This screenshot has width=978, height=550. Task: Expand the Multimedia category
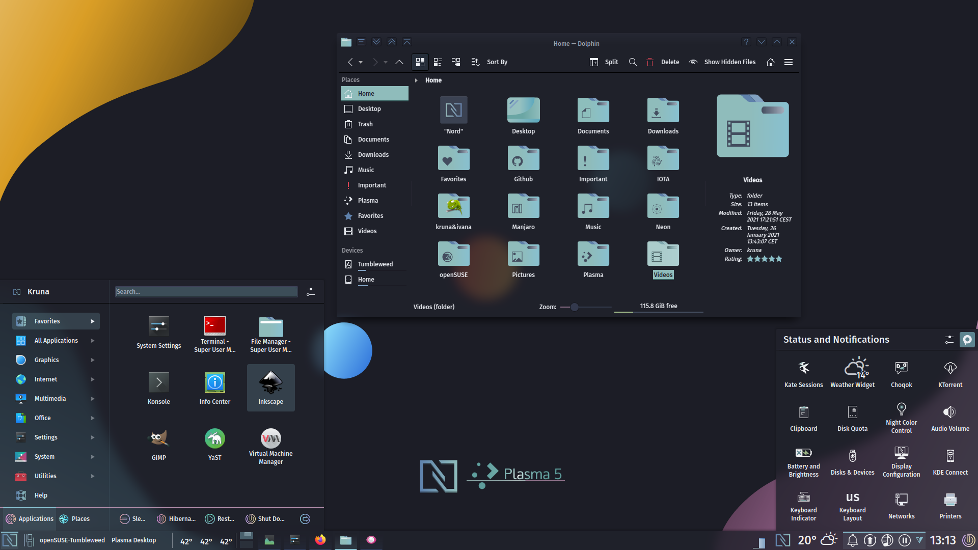(56, 399)
